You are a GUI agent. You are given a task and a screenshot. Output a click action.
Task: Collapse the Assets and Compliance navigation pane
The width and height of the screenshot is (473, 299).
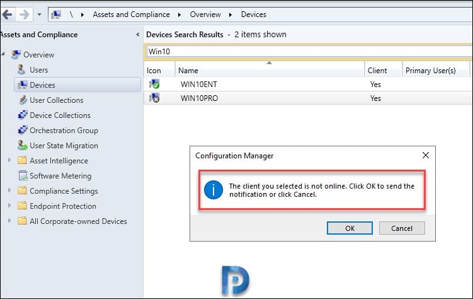click(x=137, y=35)
